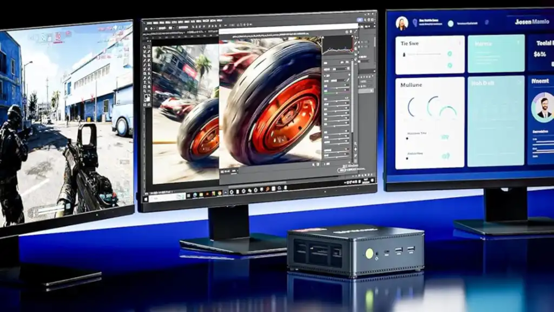Click the Windows Start button on center monitor

click(x=146, y=198)
